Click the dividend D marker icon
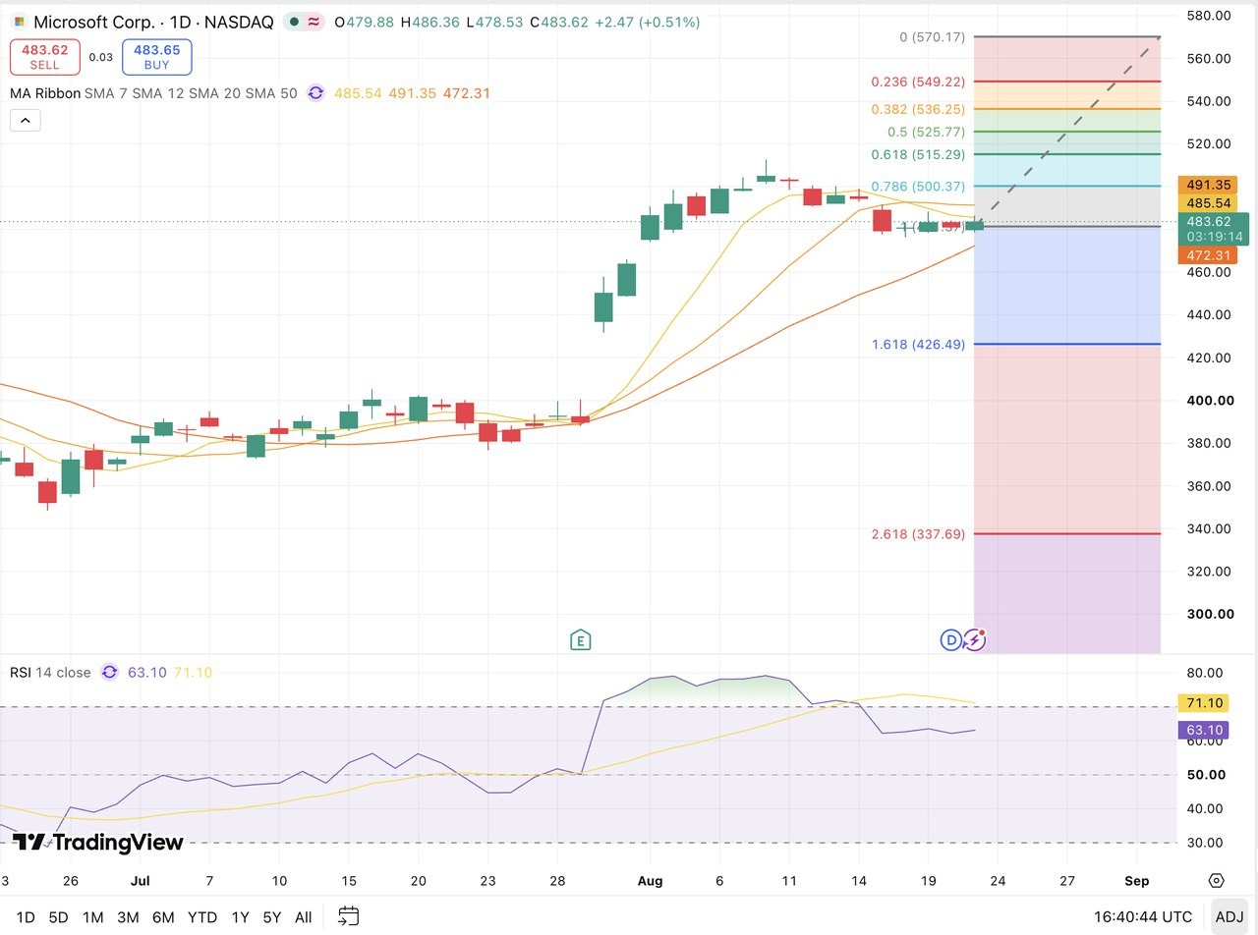Image resolution: width=1258 pixels, height=935 pixels. click(x=950, y=640)
